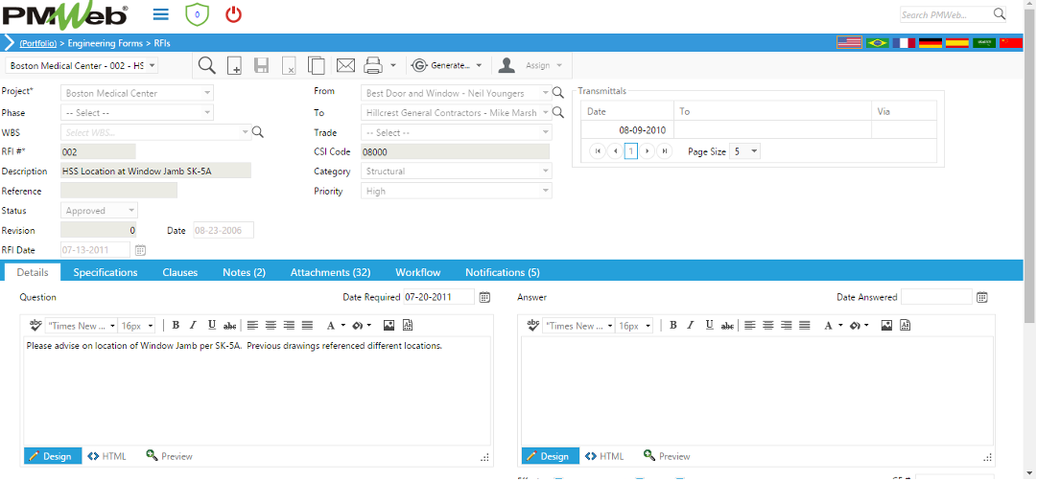The image size is (1037, 481).
Task: Click the WBS lookup magnifier
Action: pos(259,132)
